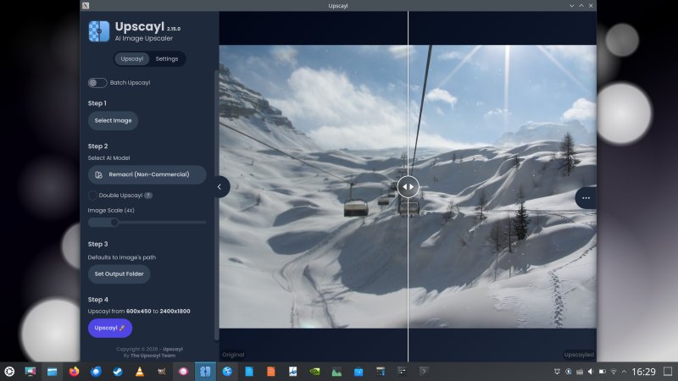The height and width of the screenshot is (381, 678).
Task: Start upscaling with the purple Upscayl button
Action: (110, 328)
